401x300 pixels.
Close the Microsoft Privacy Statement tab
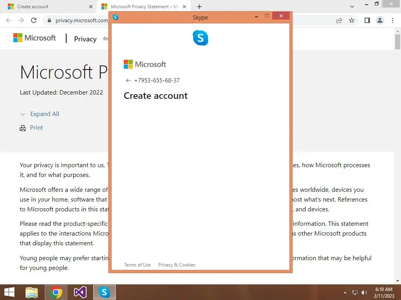click(x=184, y=7)
